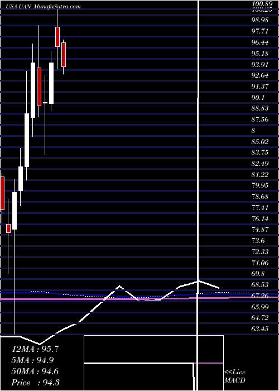This screenshot has height=391, width=279.
Task: Click the 90.1 price axis label
Action: tap(258, 97)
